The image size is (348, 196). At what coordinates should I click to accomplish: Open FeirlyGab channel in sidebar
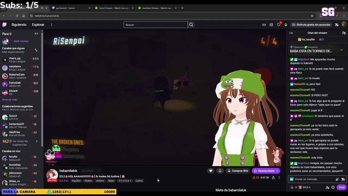(x=21, y=84)
